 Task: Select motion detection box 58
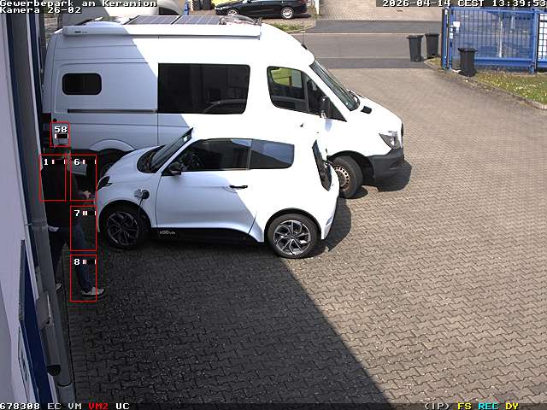[x=61, y=135]
